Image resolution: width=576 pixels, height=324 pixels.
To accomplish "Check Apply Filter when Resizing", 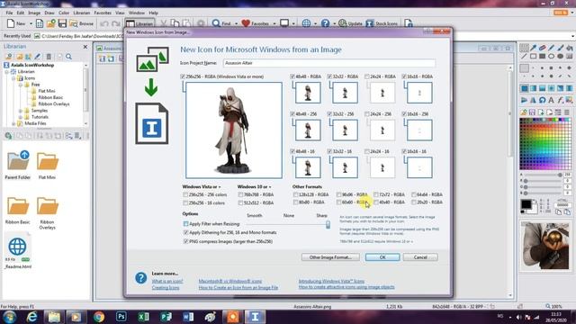I will tap(185, 224).
